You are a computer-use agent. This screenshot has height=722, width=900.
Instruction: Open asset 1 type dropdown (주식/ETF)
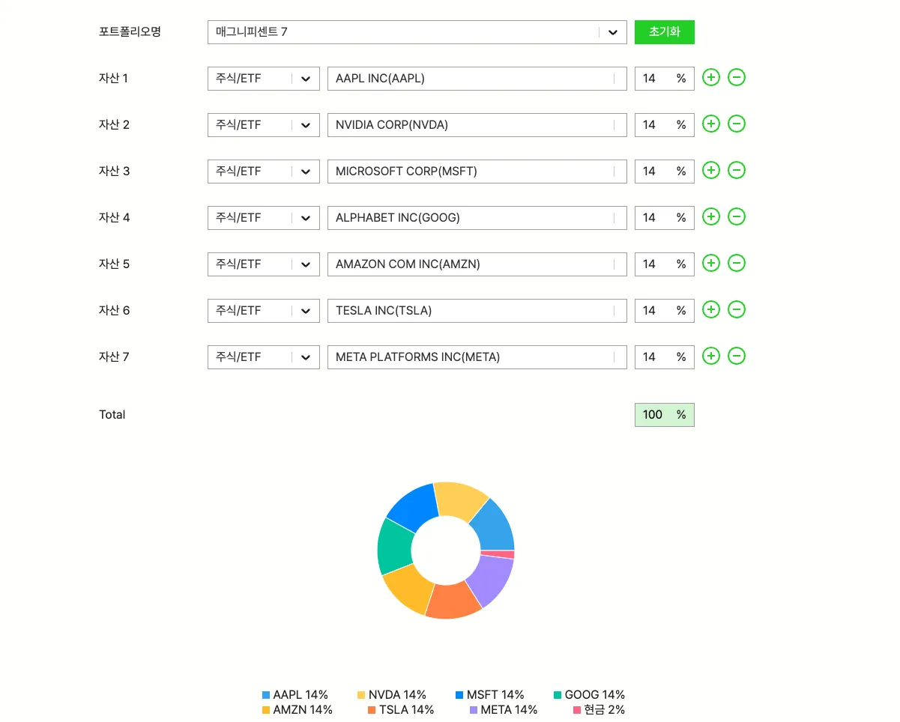tap(264, 79)
